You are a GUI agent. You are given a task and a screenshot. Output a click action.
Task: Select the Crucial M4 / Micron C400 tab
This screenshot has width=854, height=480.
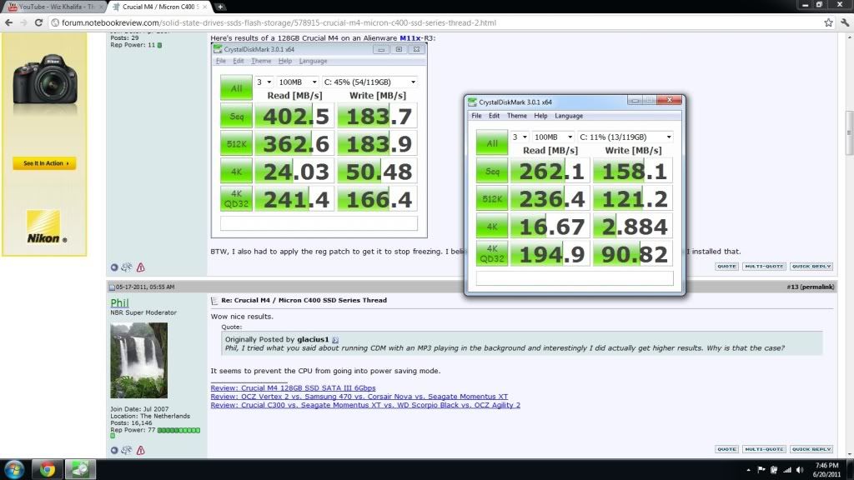(x=161, y=7)
